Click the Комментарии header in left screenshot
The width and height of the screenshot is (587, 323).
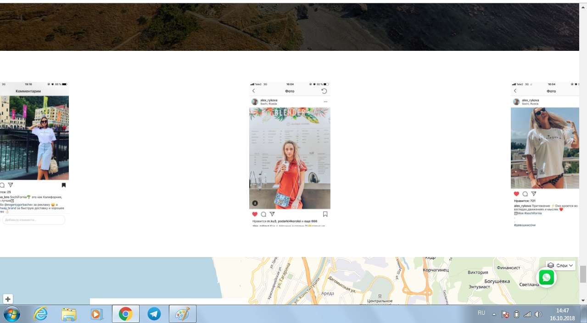[x=28, y=91]
